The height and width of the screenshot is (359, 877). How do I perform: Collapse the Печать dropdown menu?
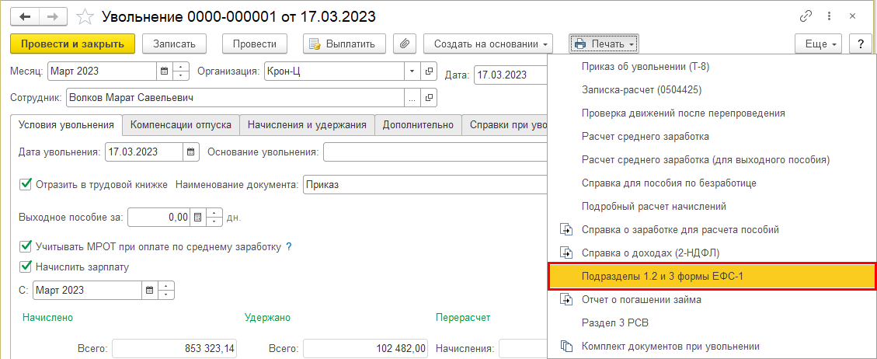click(604, 44)
